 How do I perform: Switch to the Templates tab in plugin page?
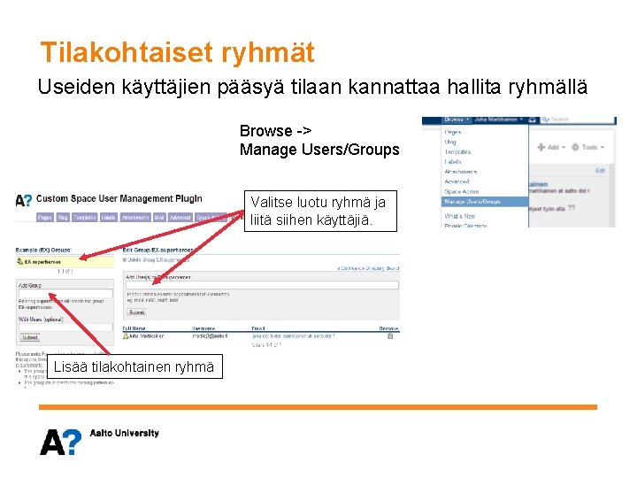(x=85, y=218)
